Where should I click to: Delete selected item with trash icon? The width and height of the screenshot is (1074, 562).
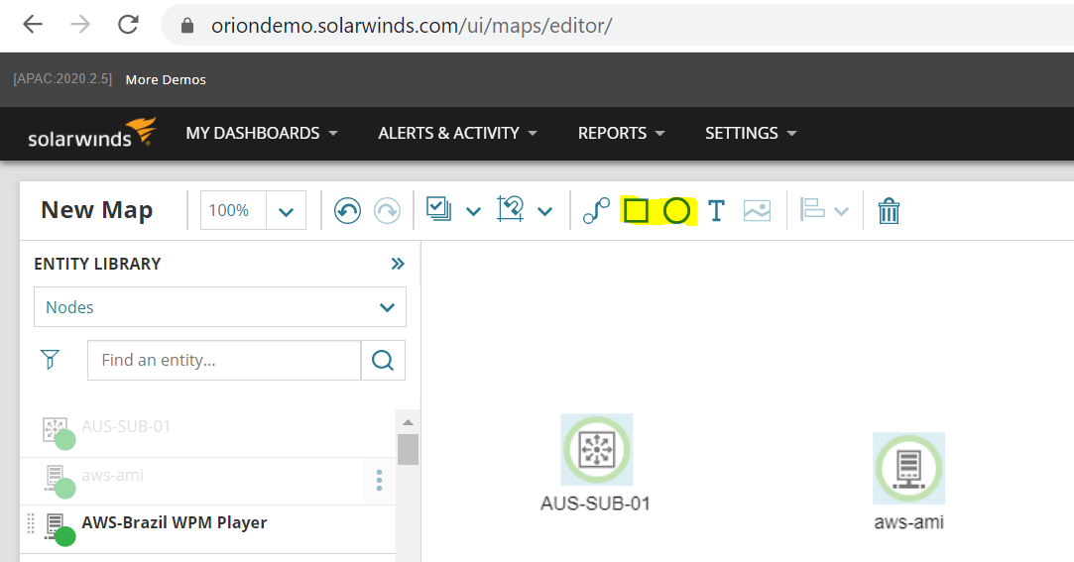pos(890,211)
